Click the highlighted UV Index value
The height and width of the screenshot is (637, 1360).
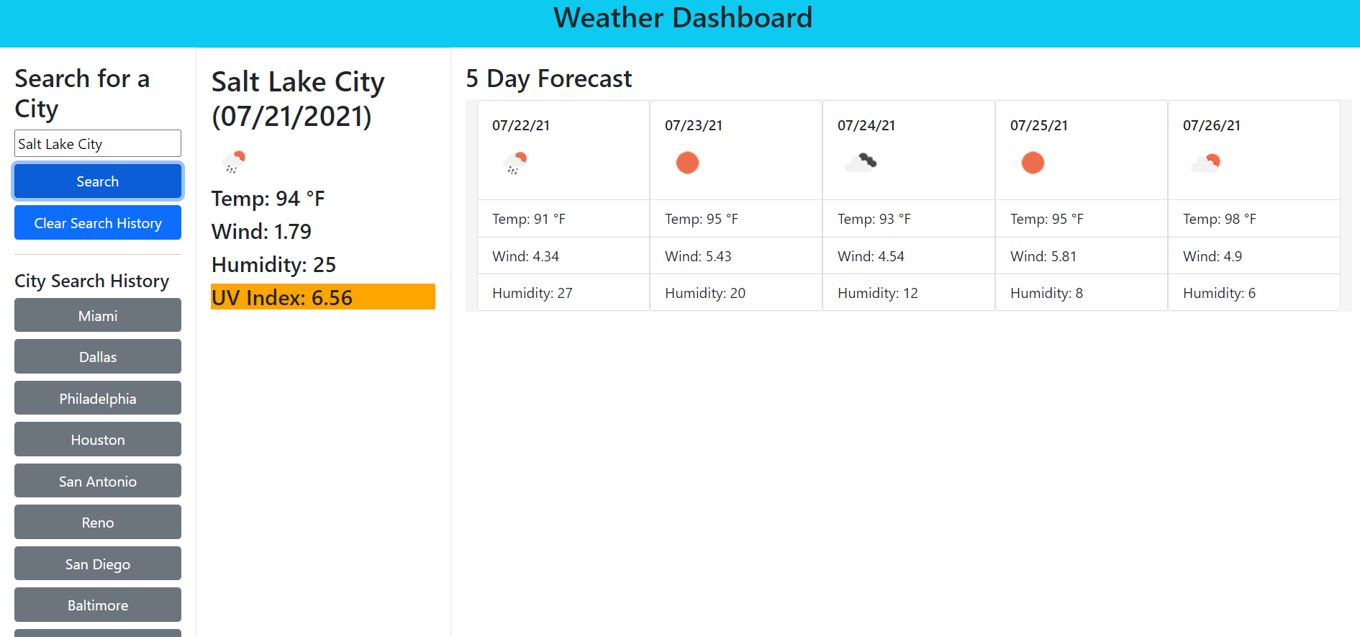(x=322, y=297)
